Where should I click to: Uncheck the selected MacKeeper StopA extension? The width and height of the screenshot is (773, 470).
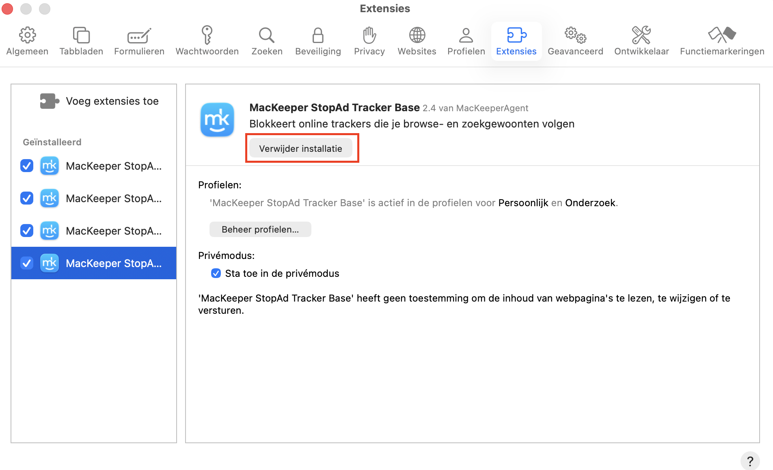click(26, 263)
